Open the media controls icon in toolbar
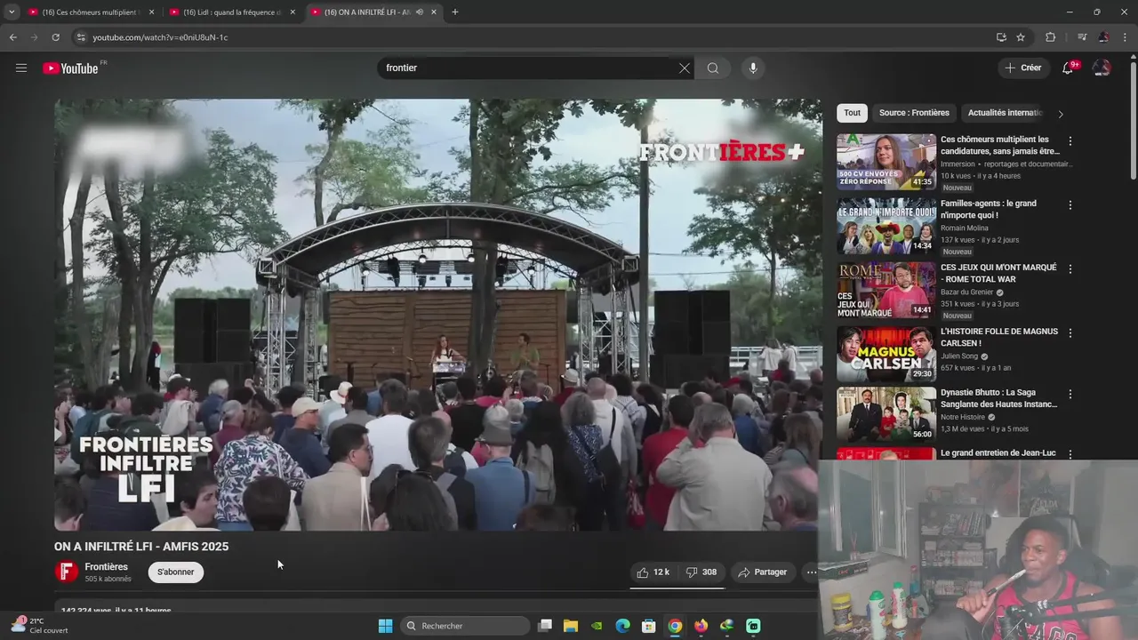 pos(1081,37)
